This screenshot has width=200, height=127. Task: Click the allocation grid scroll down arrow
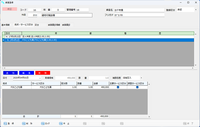click(149, 117)
